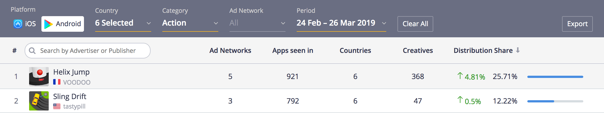The width and height of the screenshot is (604, 113).
Task: Open the Period date range dropdown
Action: tap(341, 23)
